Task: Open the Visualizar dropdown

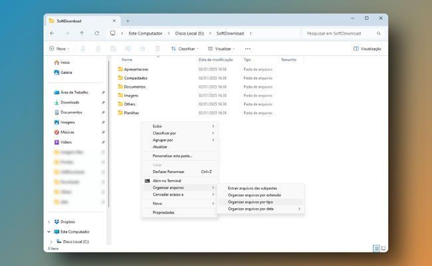Action: click(x=221, y=49)
